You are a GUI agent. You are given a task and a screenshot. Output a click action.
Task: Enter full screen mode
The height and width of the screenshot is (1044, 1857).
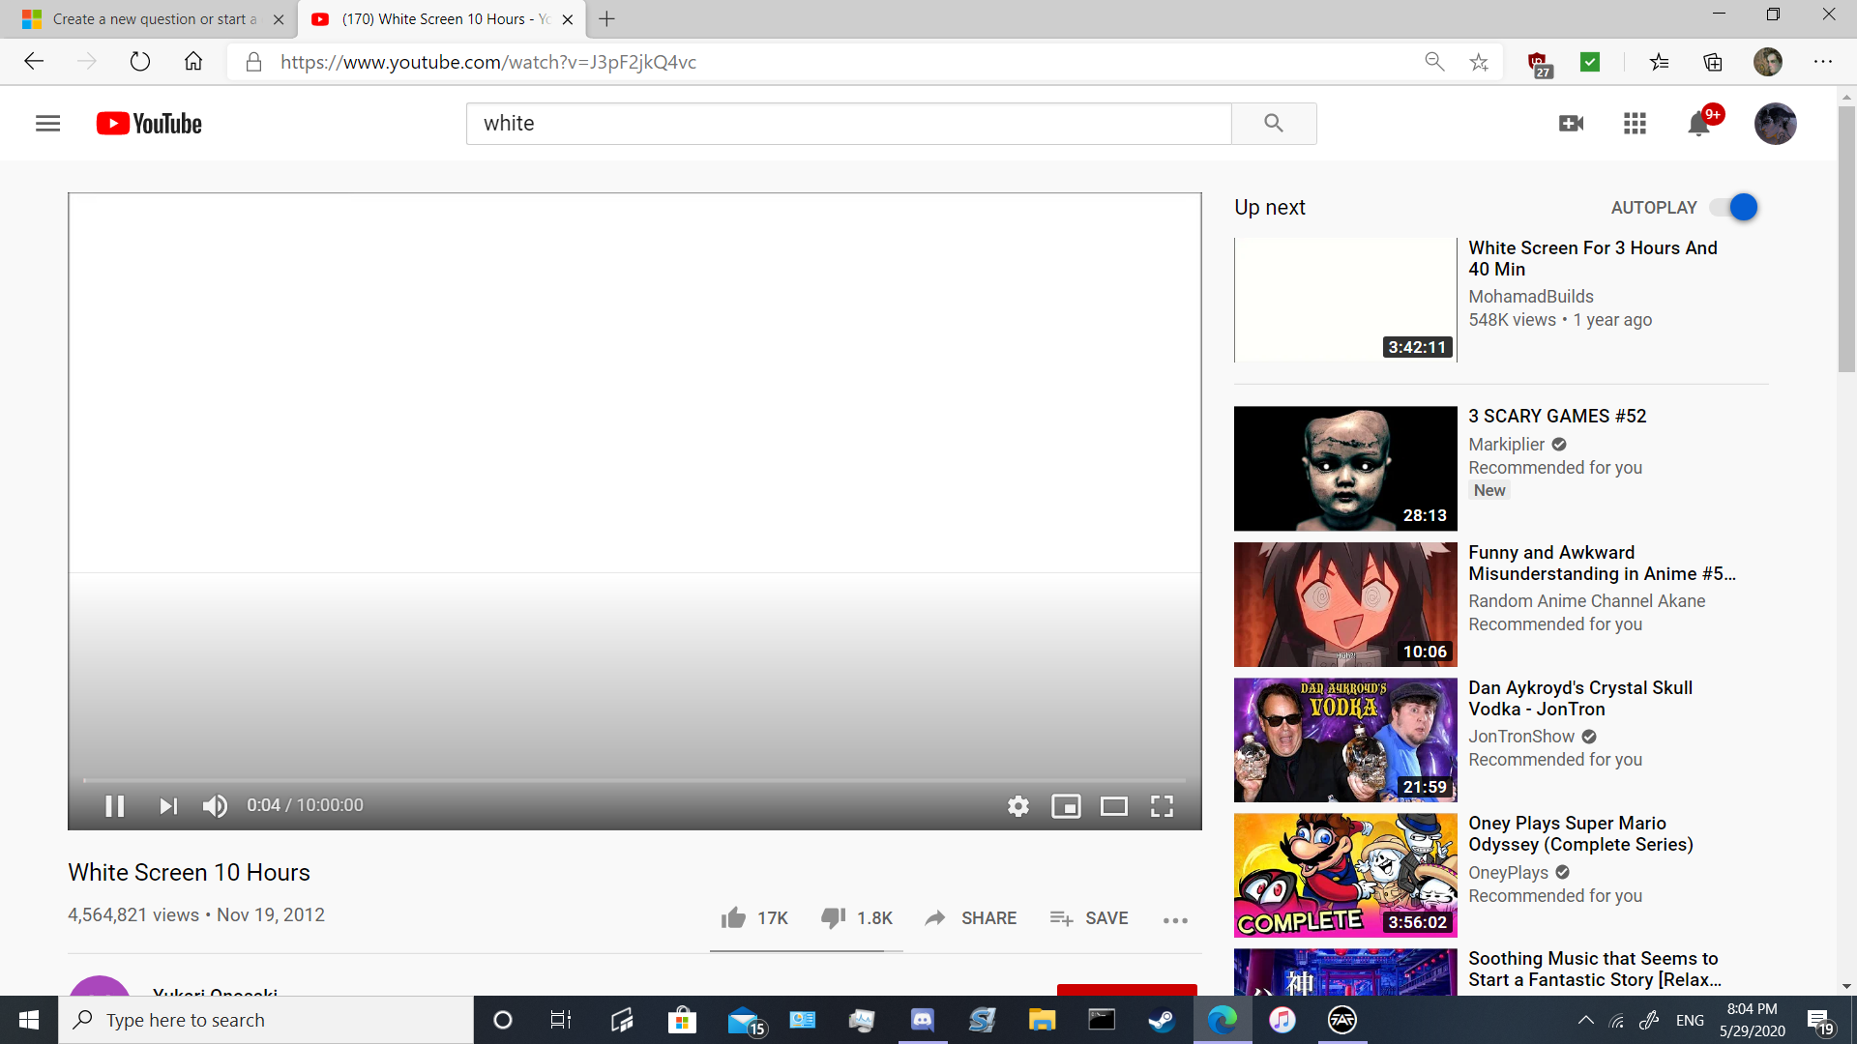pos(1162,806)
